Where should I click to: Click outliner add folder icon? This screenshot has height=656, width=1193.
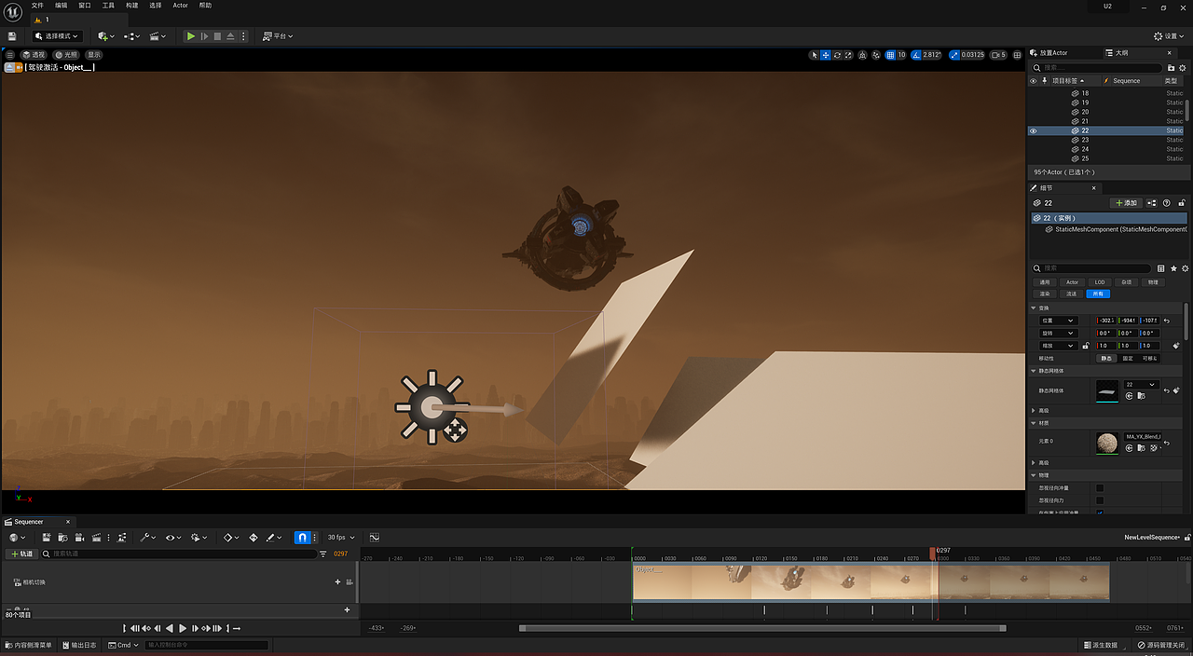[x=1172, y=67]
